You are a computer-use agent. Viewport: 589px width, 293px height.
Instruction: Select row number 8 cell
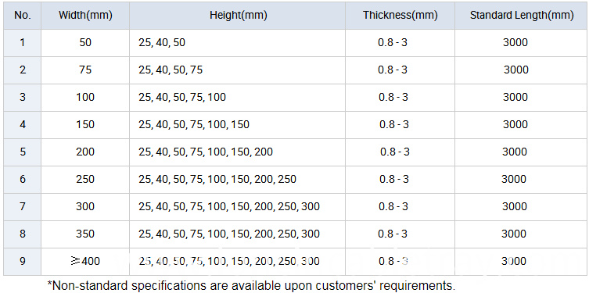pos(23,234)
